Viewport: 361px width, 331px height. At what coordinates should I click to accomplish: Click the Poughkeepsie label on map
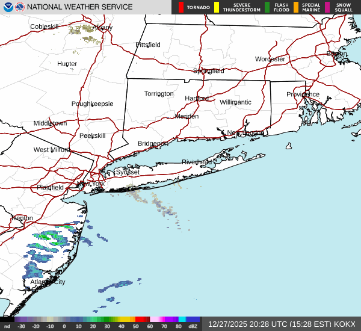pos(92,104)
